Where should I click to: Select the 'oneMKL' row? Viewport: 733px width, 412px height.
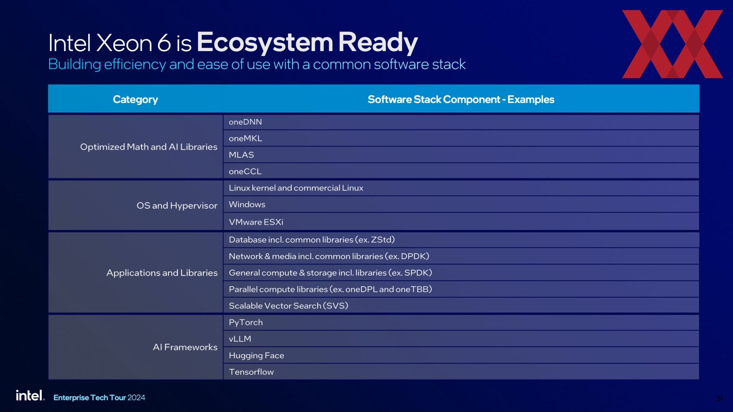pos(461,138)
